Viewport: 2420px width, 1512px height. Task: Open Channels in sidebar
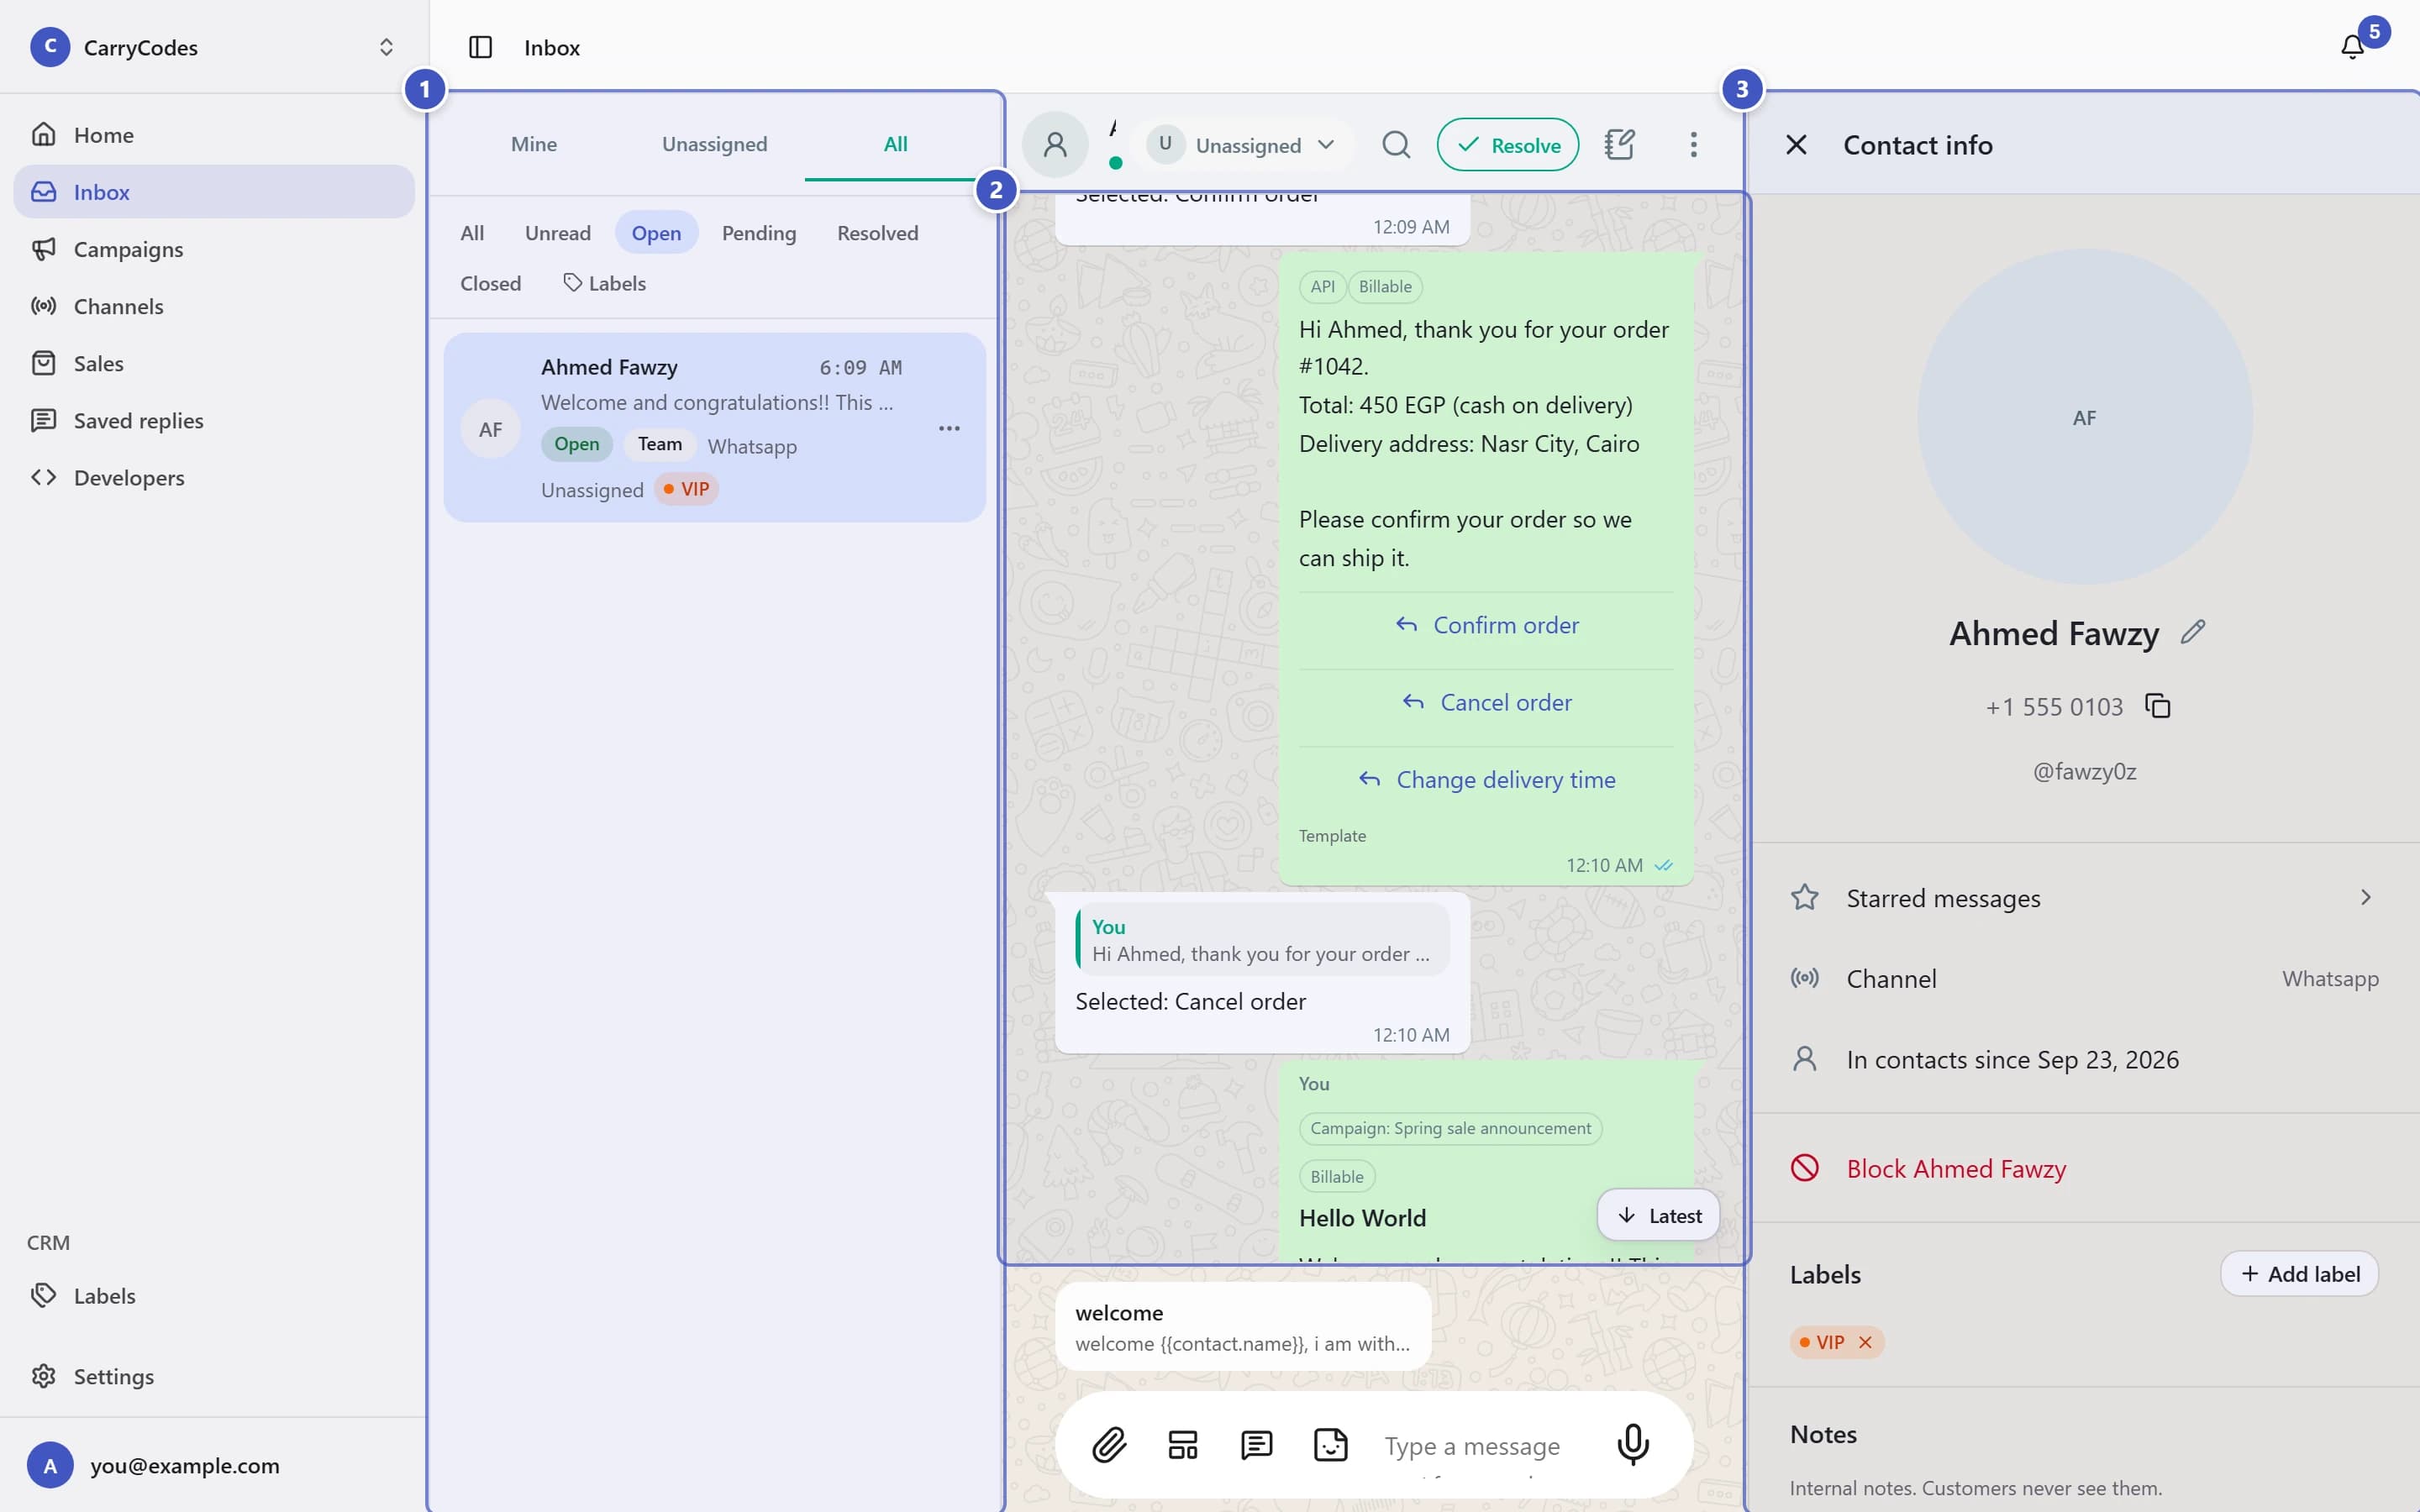click(213, 306)
